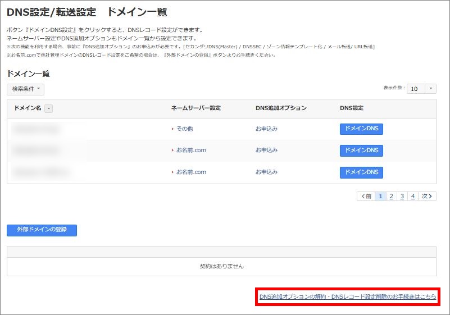Click the ドメイン名 column header
The height and width of the screenshot is (315, 450).
[x=28, y=108]
